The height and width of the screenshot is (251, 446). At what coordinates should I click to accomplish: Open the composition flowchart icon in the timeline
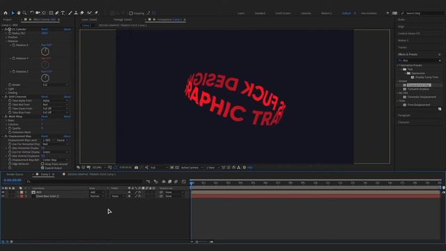point(148,181)
